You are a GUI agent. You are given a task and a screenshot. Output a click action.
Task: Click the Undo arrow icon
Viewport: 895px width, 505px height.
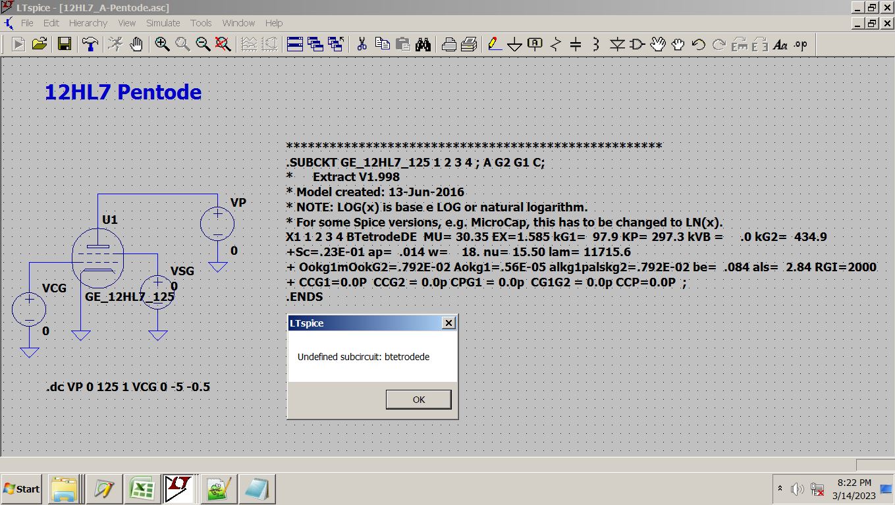click(699, 44)
